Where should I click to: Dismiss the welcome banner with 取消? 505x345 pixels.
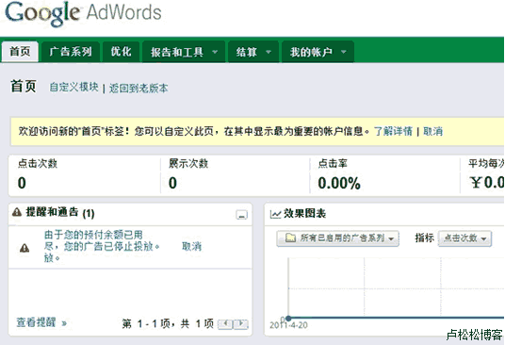pyautogui.click(x=432, y=131)
